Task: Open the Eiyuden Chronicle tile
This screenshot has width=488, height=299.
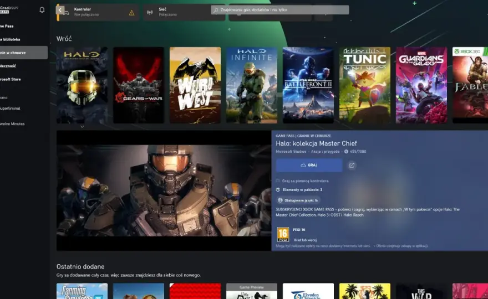Action: click(x=308, y=291)
